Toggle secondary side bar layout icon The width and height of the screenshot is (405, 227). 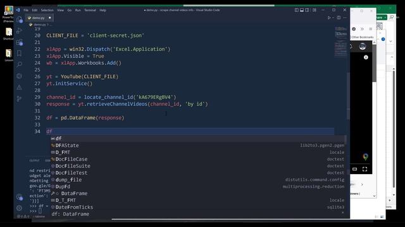[x=307, y=10]
